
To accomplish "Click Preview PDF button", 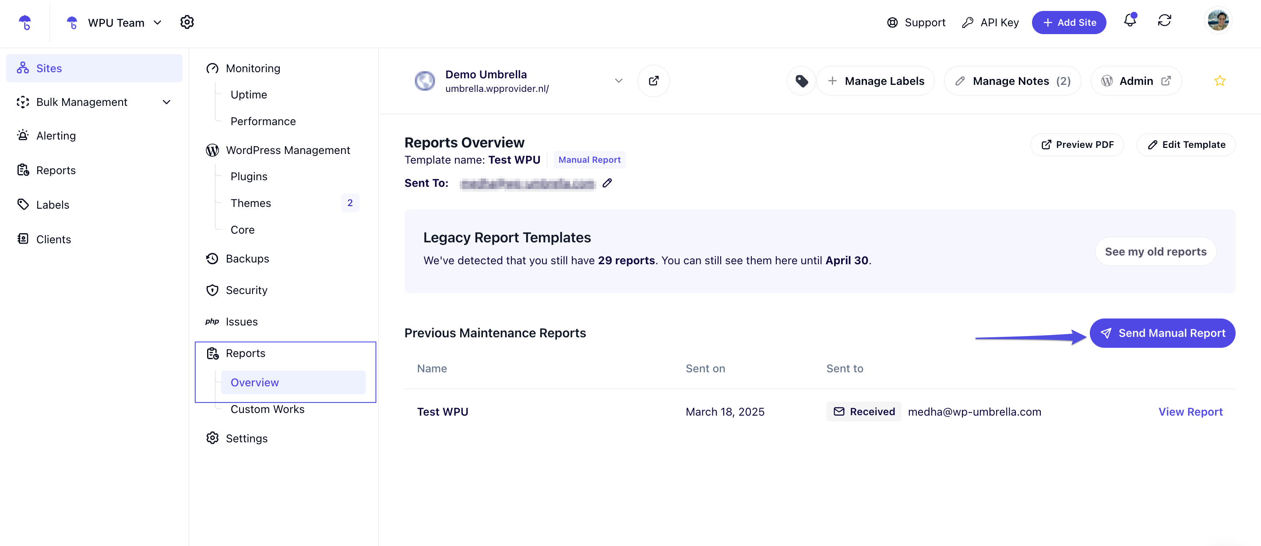I will pyautogui.click(x=1077, y=145).
